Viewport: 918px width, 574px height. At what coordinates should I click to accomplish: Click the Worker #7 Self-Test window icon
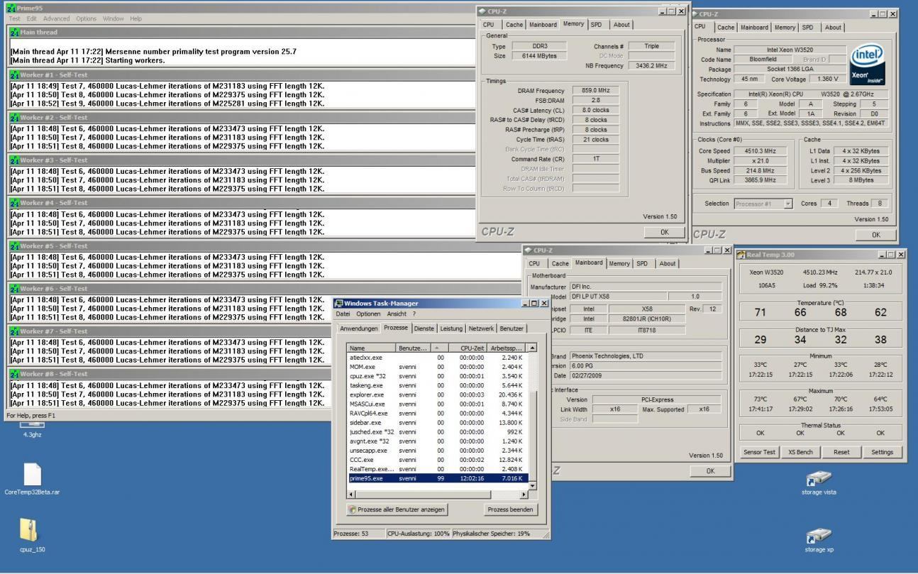coord(15,331)
